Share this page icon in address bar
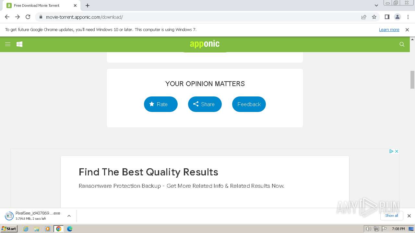Viewport: 415px width, 233px height. coord(364,17)
